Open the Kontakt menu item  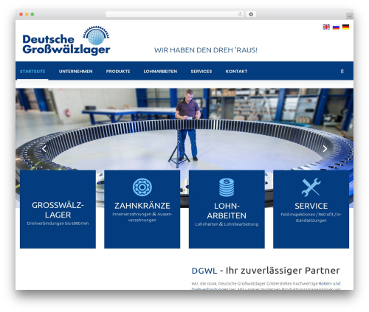point(236,72)
